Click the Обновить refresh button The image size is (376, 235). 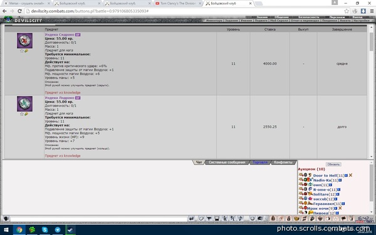click(x=333, y=164)
